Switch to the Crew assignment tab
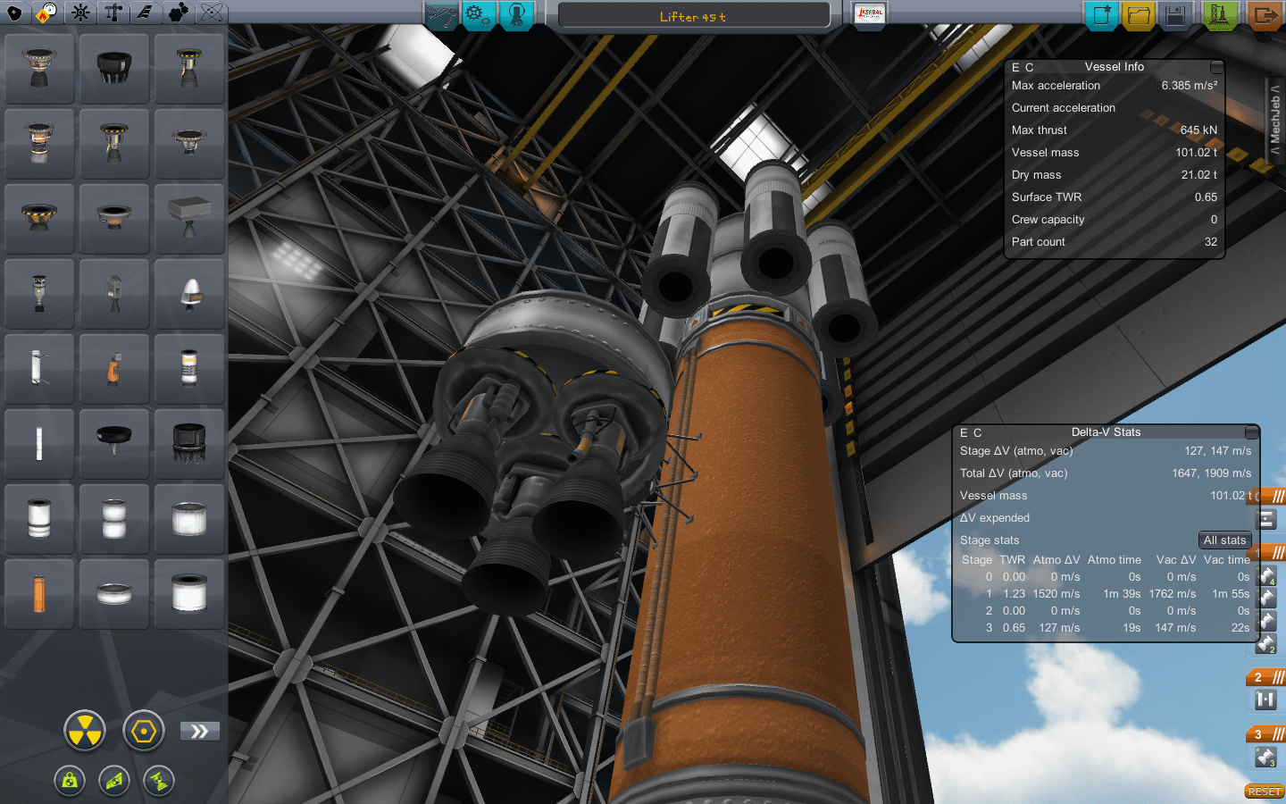Screen dimensions: 1286x804 [x=516, y=15]
